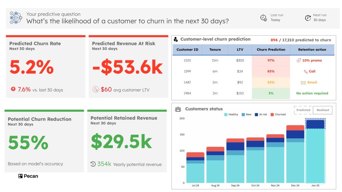The image size is (342, 192).
Task: Click the yearly potential revenue dollar icon
Action: [93, 164]
